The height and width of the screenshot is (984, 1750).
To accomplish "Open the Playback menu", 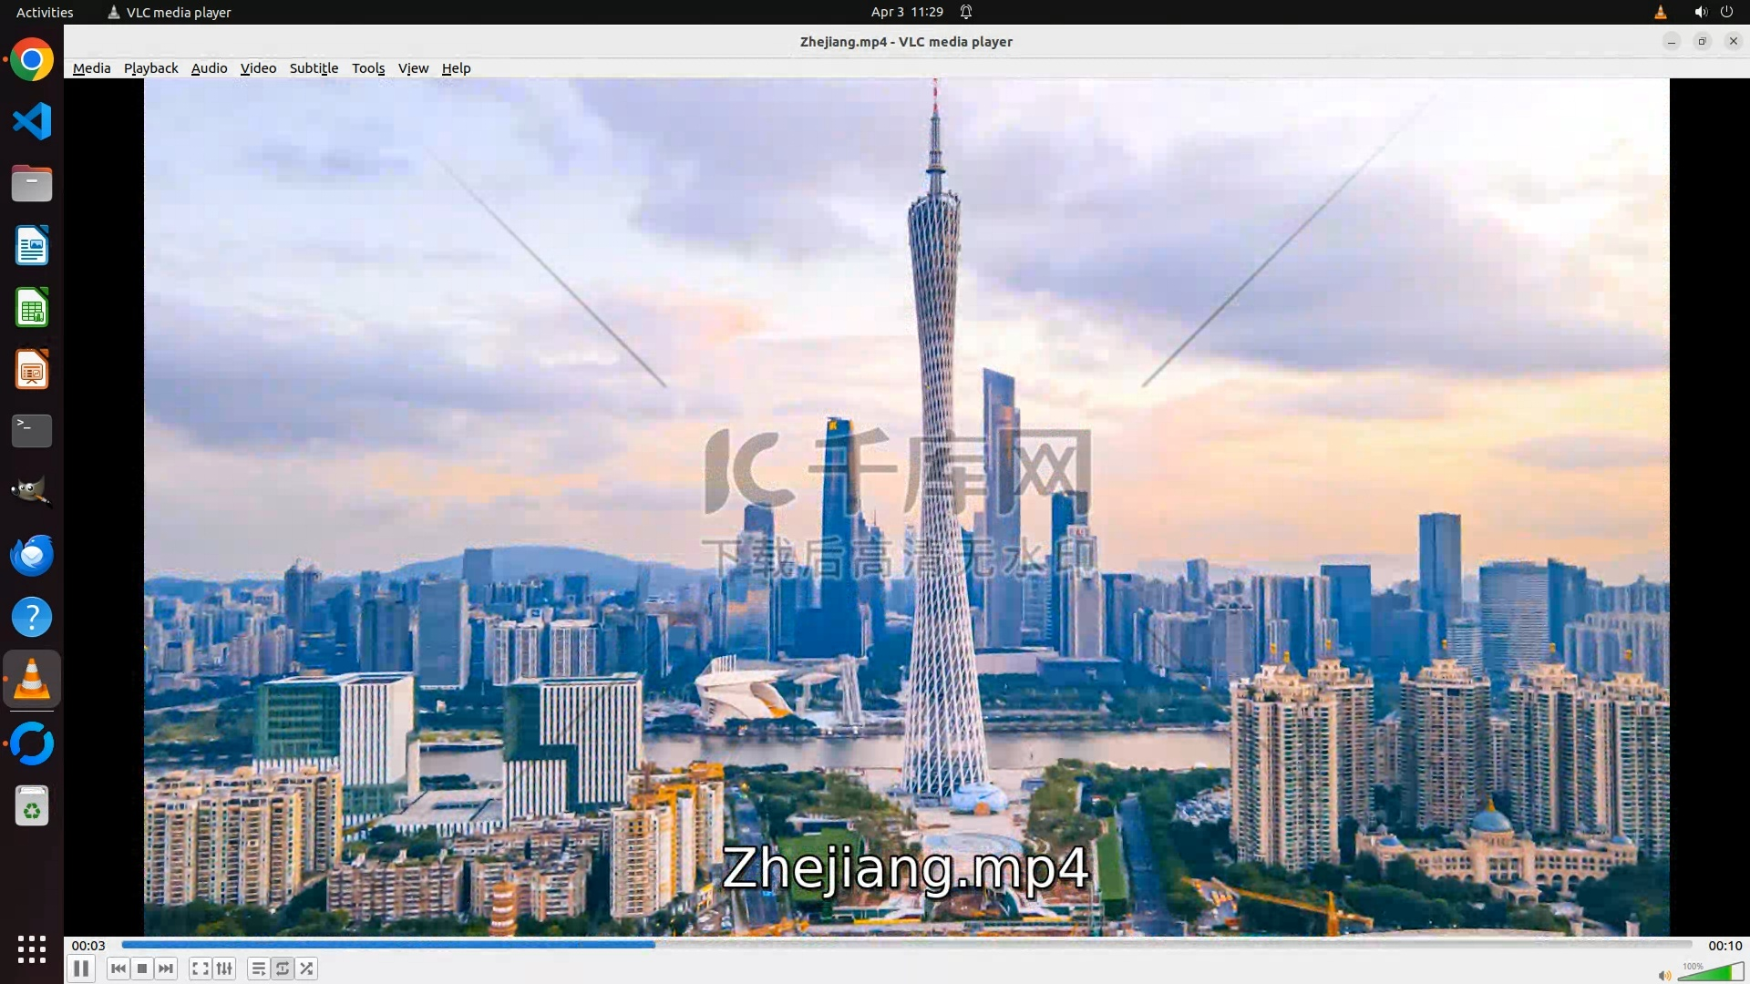I will pyautogui.click(x=150, y=68).
